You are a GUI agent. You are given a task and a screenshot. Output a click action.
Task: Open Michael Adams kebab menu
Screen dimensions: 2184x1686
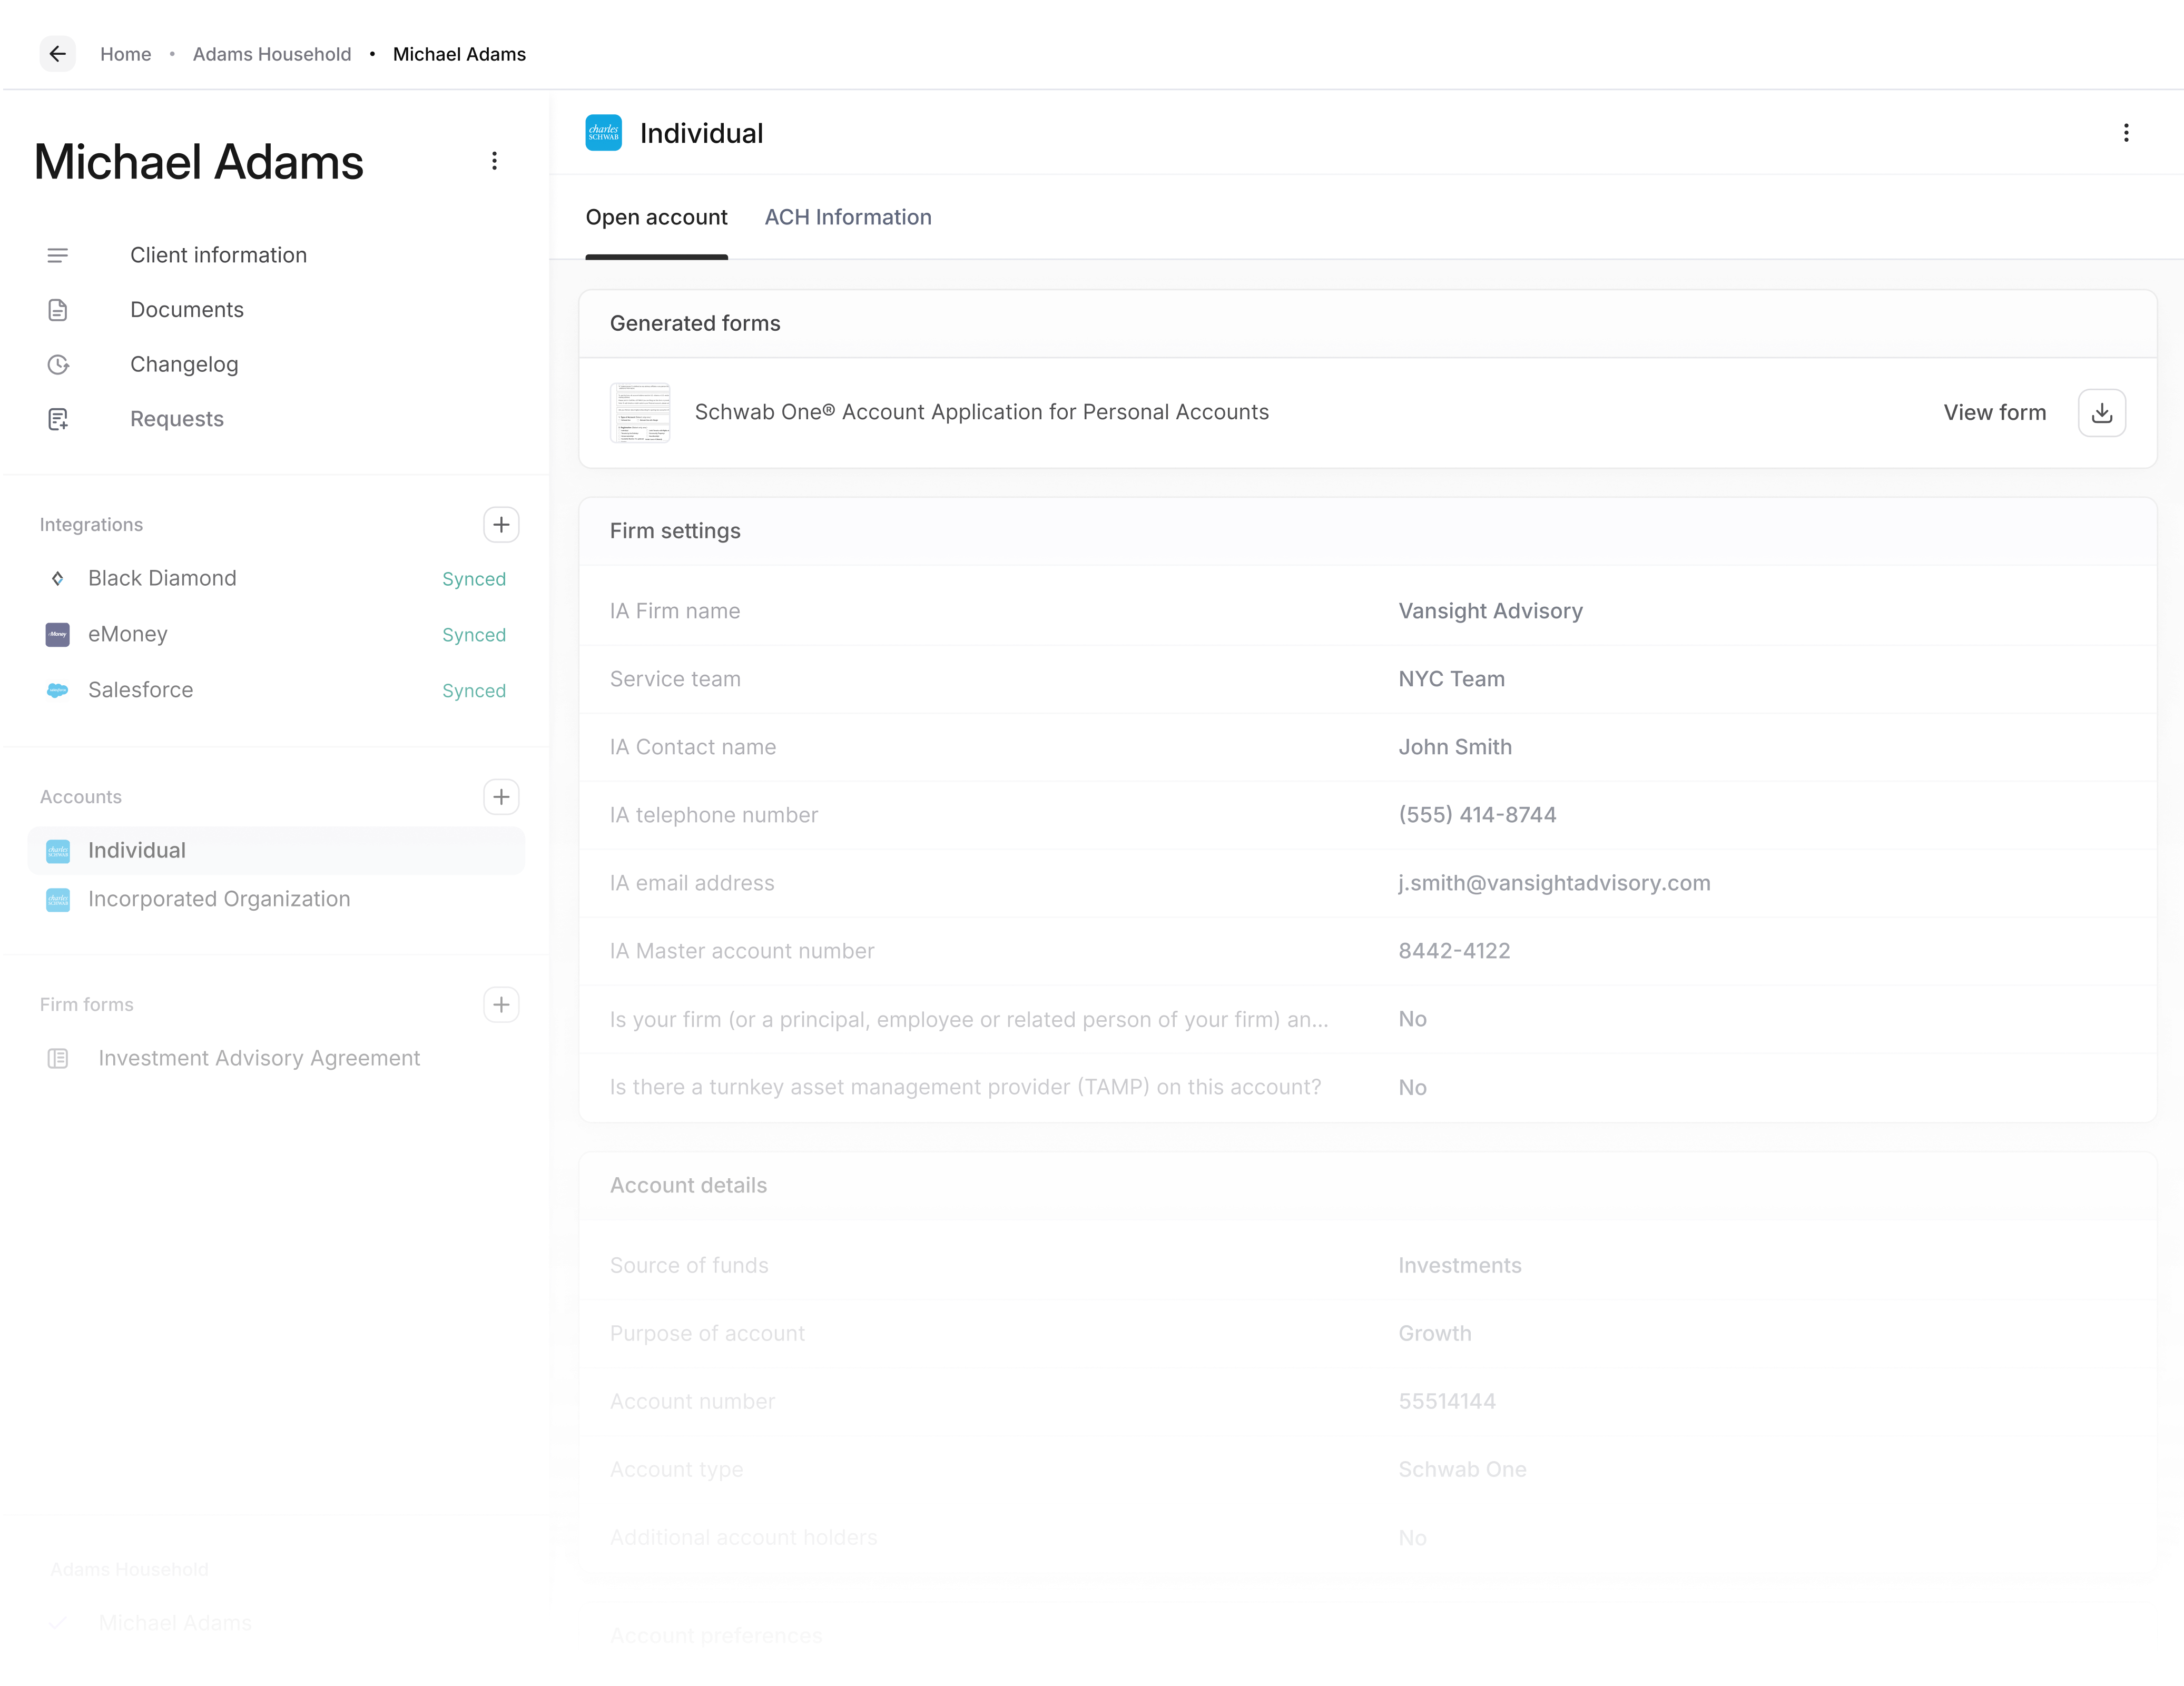point(494,161)
